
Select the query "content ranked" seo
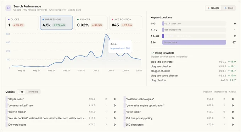point(61,105)
